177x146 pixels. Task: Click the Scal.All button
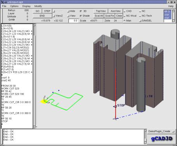point(99,16)
